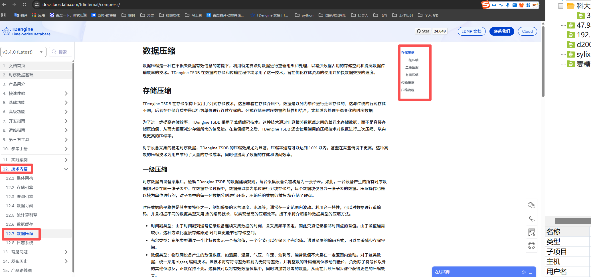Collapse the 科大 folder tree node
Screen dimensions: 591x277
click(561, 6)
